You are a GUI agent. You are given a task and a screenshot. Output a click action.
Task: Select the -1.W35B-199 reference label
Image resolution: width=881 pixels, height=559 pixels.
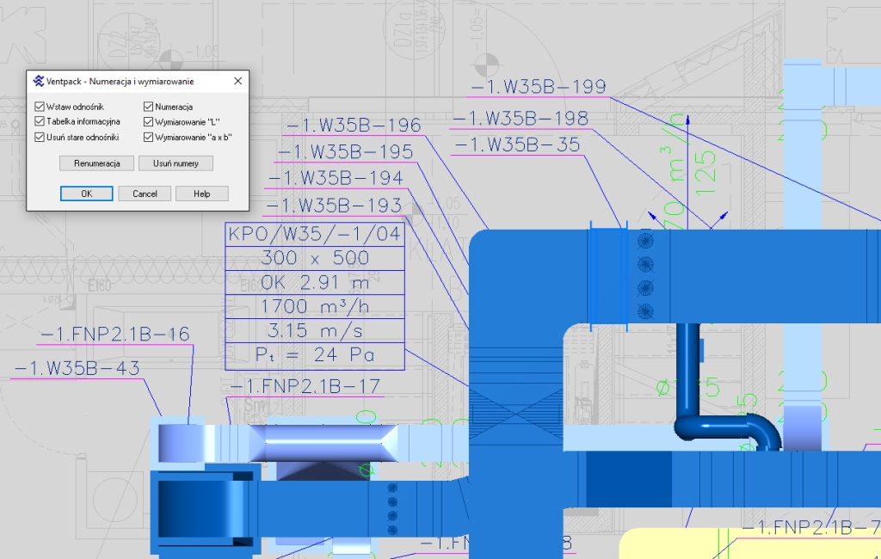point(538,86)
